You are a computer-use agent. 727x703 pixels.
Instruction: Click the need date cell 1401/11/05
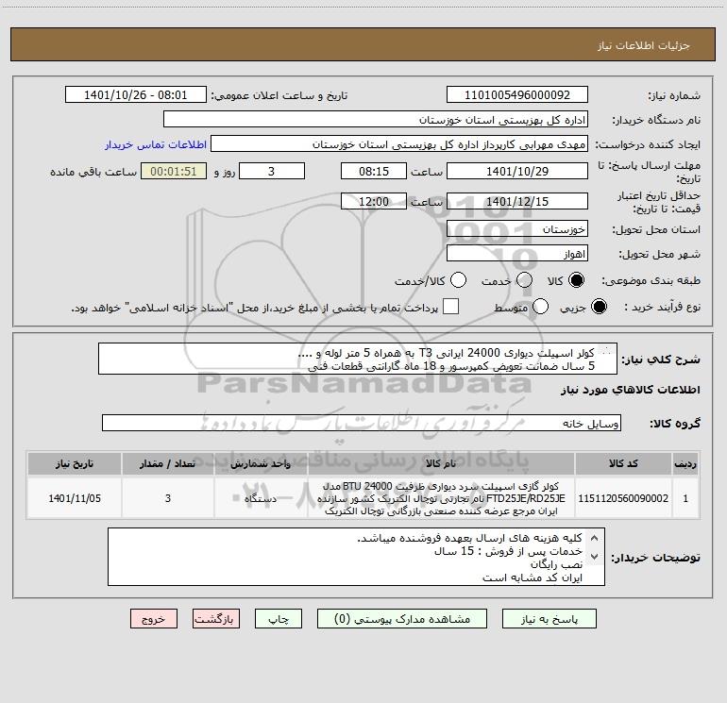[75, 498]
